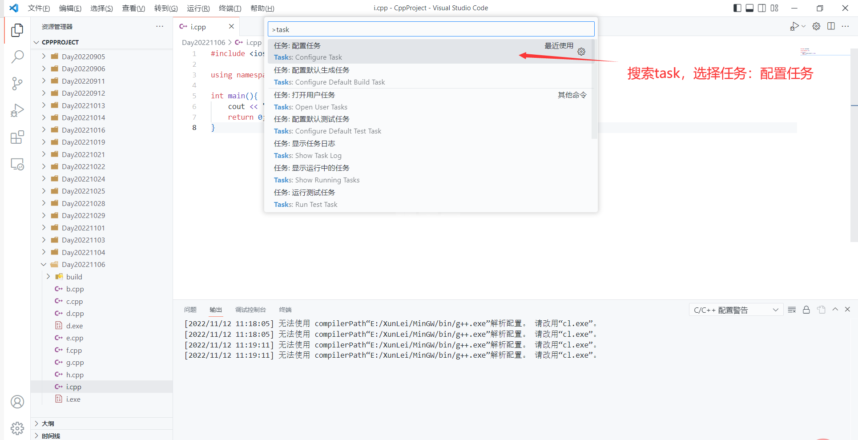Viewport: 858px width, 440px height.
Task: Click the debug-run icon in editor toolbar
Action: click(794, 26)
